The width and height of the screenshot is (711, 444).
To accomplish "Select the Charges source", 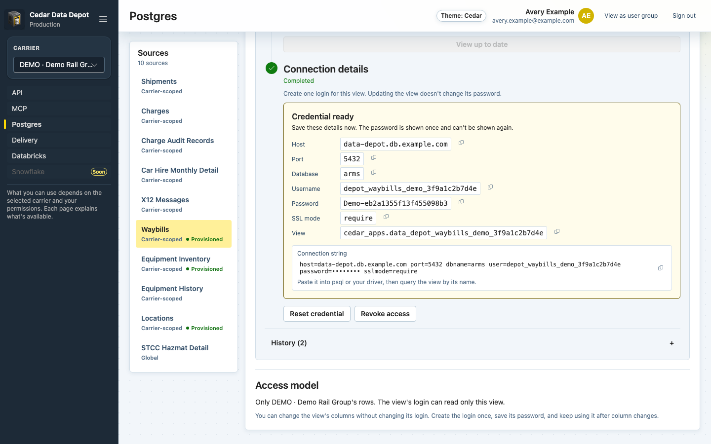I will tap(184, 115).
